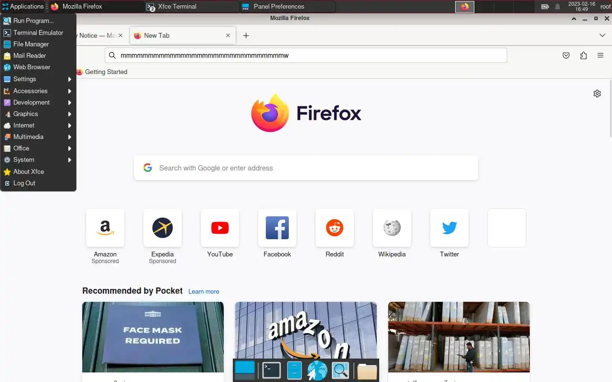Image resolution: width=612 pixels, height=382 pixels.
Task: Open the Show Desktop dock icon
Action: coord(245,370)
